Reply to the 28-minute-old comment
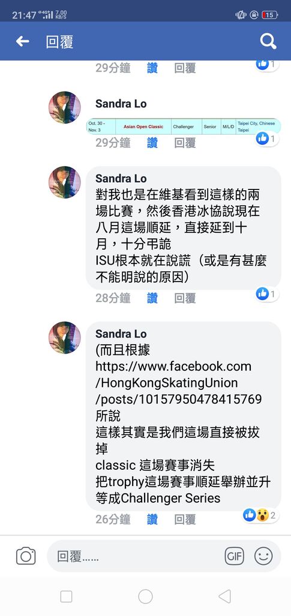The width and height of the screenshot is (291, 616). point(185,298)
